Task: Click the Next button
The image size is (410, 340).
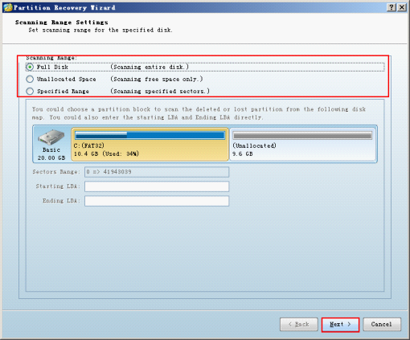Action: (x=340, y=325)
